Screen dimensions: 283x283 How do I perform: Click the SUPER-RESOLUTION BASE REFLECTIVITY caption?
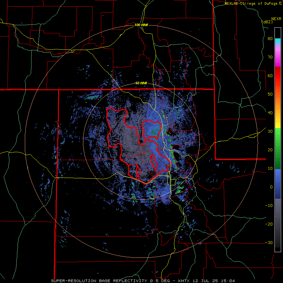tap(99, 281)
